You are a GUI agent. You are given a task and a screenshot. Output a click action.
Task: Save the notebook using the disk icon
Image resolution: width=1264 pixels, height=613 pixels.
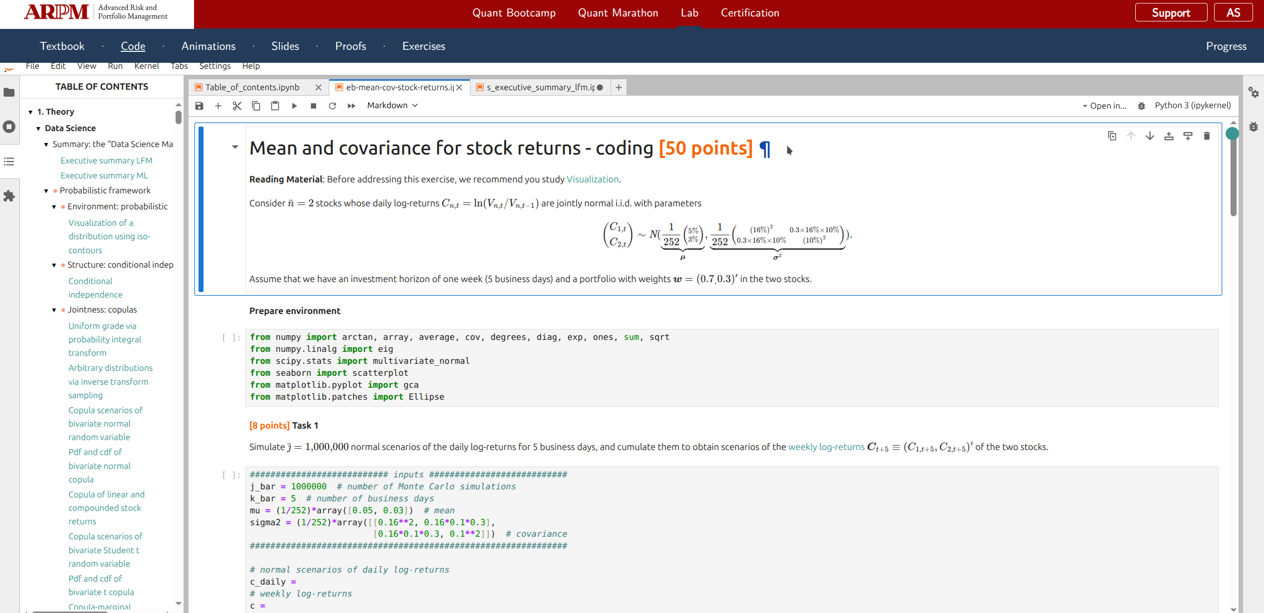tap(199, 105)
